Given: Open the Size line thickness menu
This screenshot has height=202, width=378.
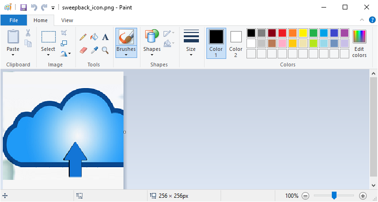Looking at the screenshot, I should point(191,43).
